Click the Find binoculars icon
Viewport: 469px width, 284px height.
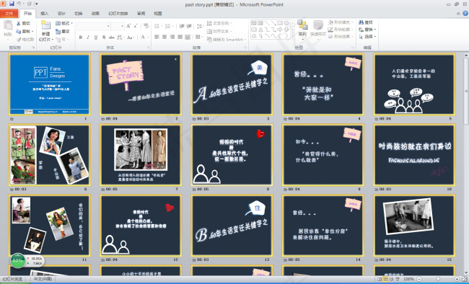tap(361, 22)
